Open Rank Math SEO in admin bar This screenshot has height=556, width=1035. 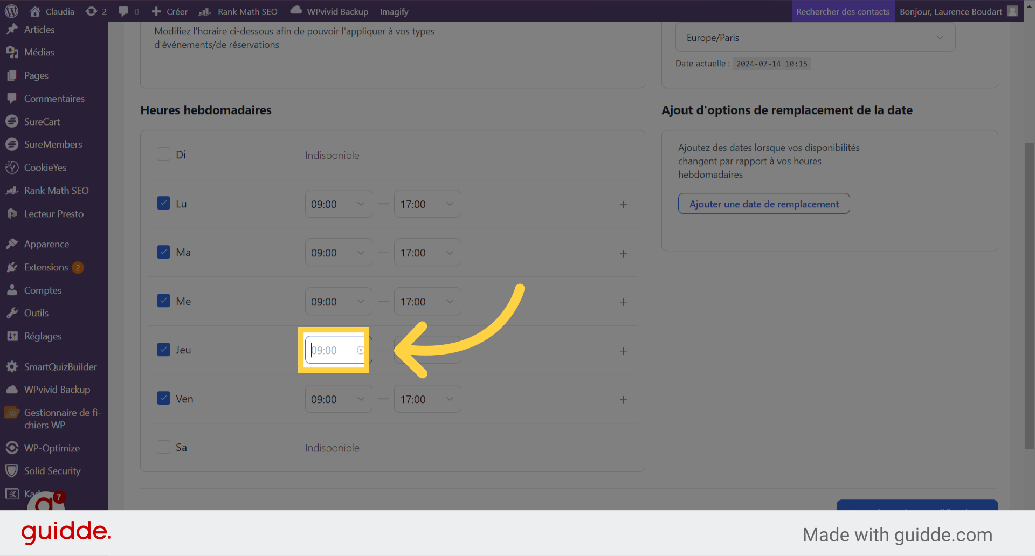238,11
